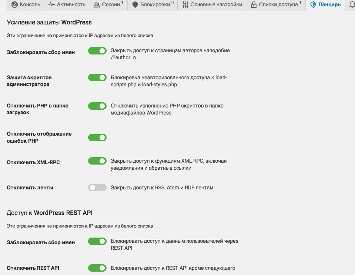Click the Main settings sliders icon
355x275 pixels.
[x=185, y=4]
